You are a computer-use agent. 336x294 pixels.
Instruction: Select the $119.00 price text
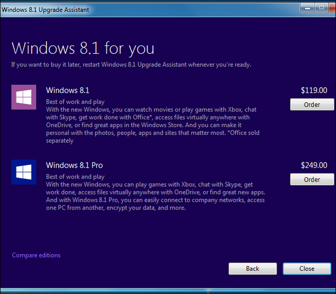tap(314, 90)
